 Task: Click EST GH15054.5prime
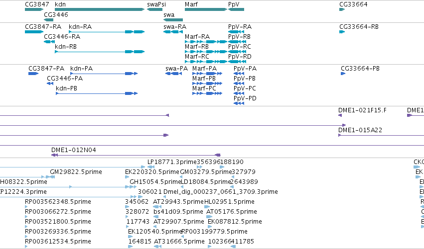tap(155, 182)
